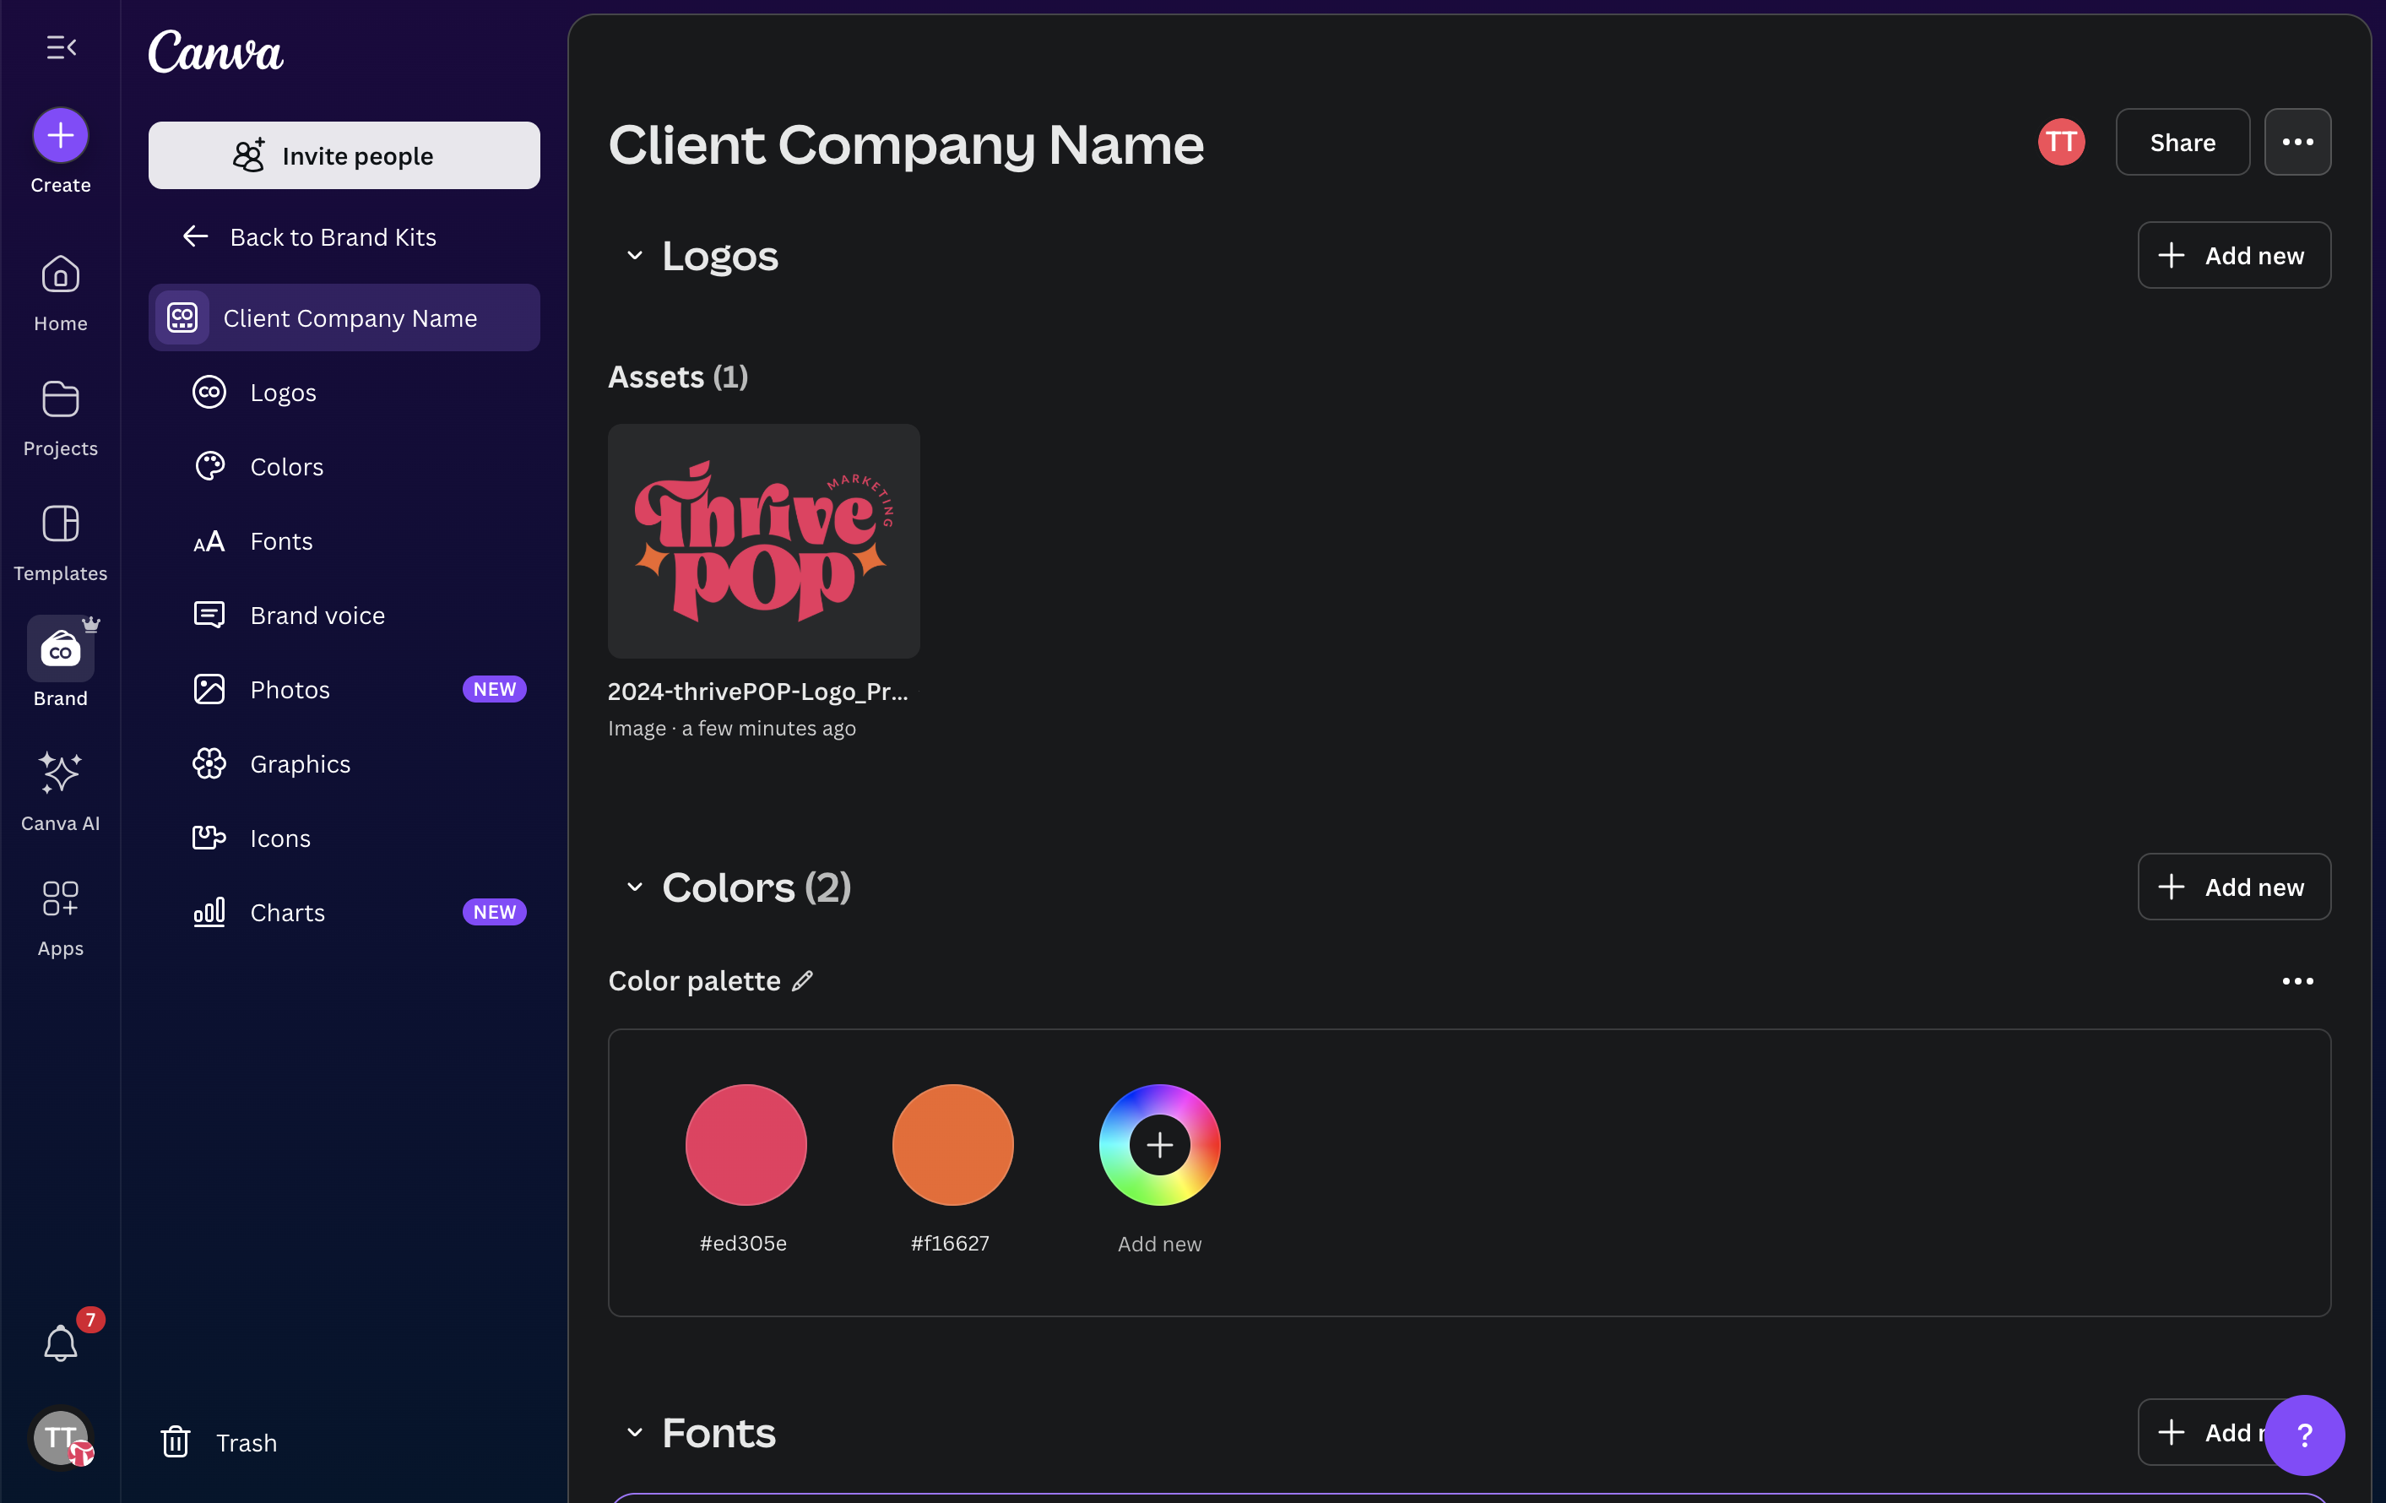
Task: Open Brand voice in the sidebar menu
Action: pos(344,616)
